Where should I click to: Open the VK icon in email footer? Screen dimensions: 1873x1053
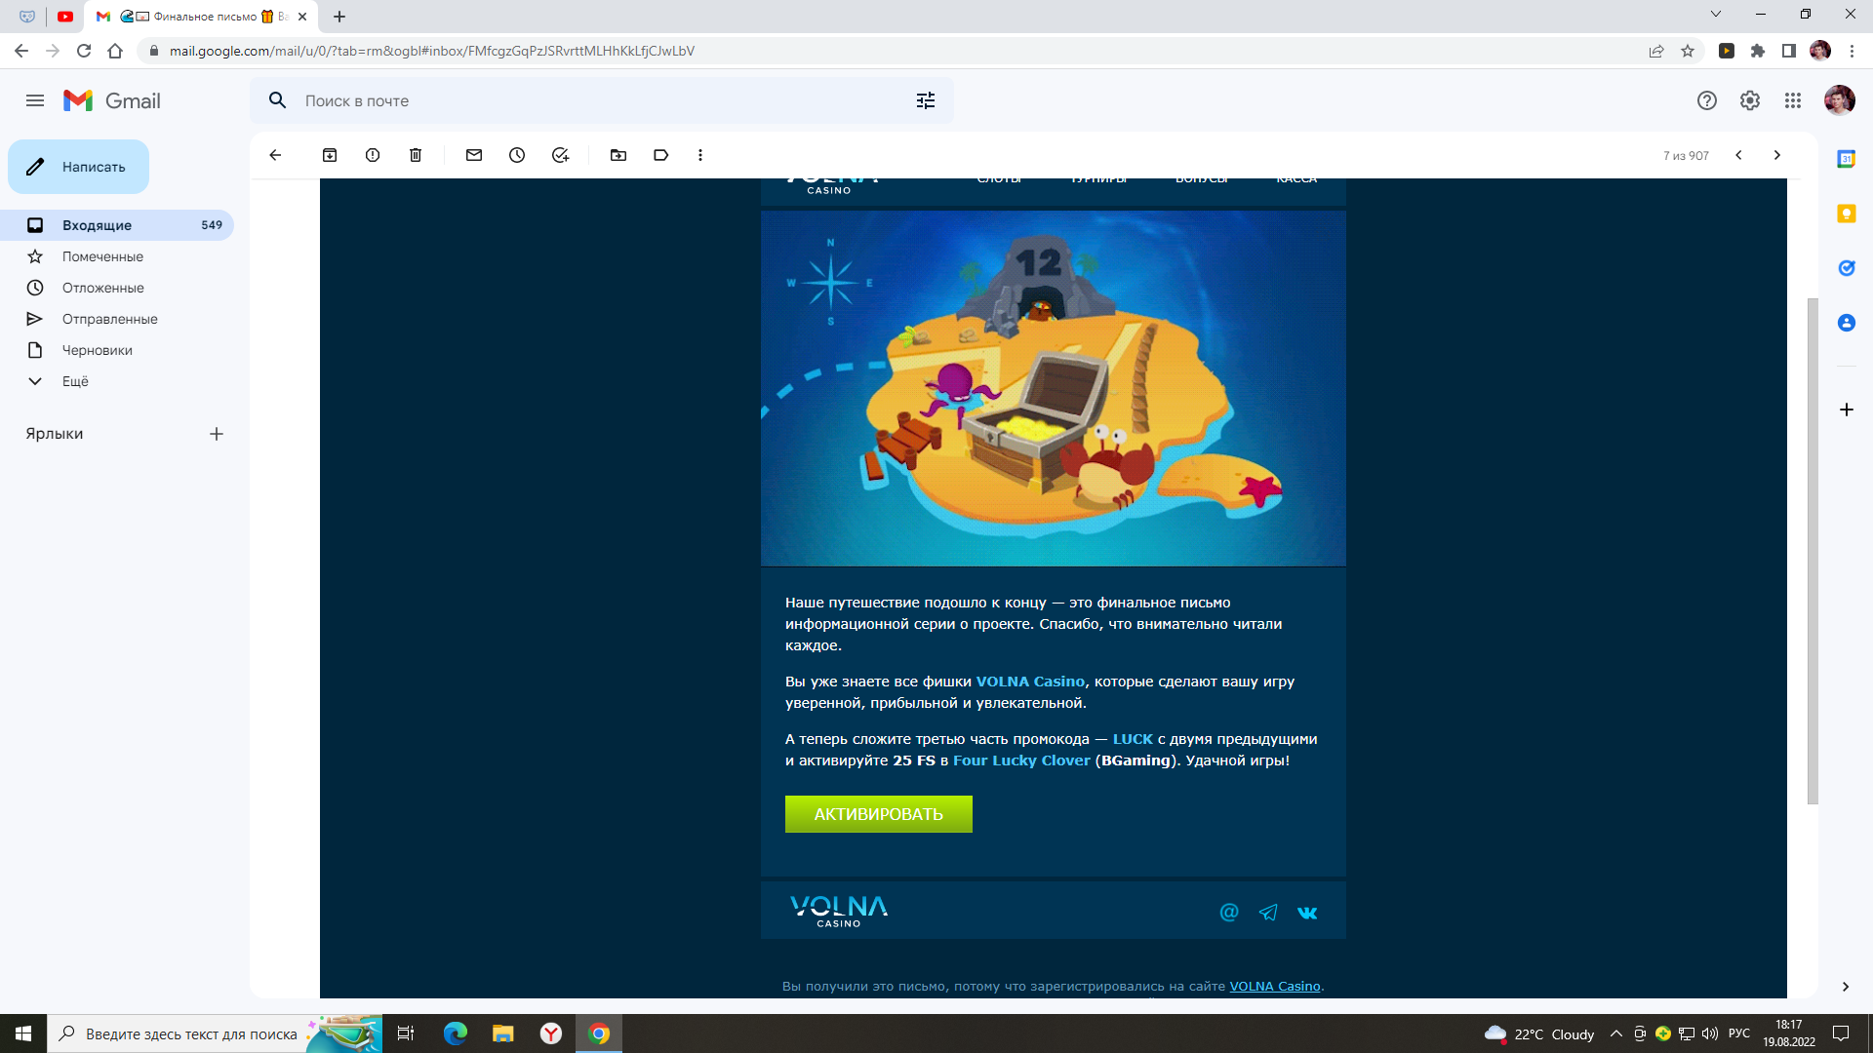(x=1307, y=913)
